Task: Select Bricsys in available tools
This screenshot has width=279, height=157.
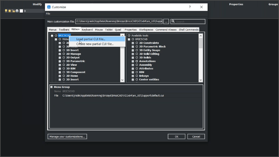Action: tap(144, 76)
